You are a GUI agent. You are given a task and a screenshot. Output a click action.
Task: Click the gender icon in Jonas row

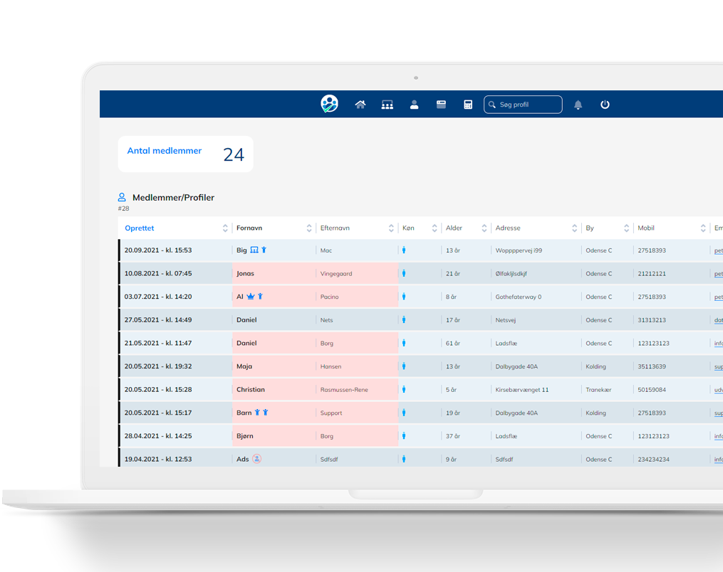coord(404,273)
